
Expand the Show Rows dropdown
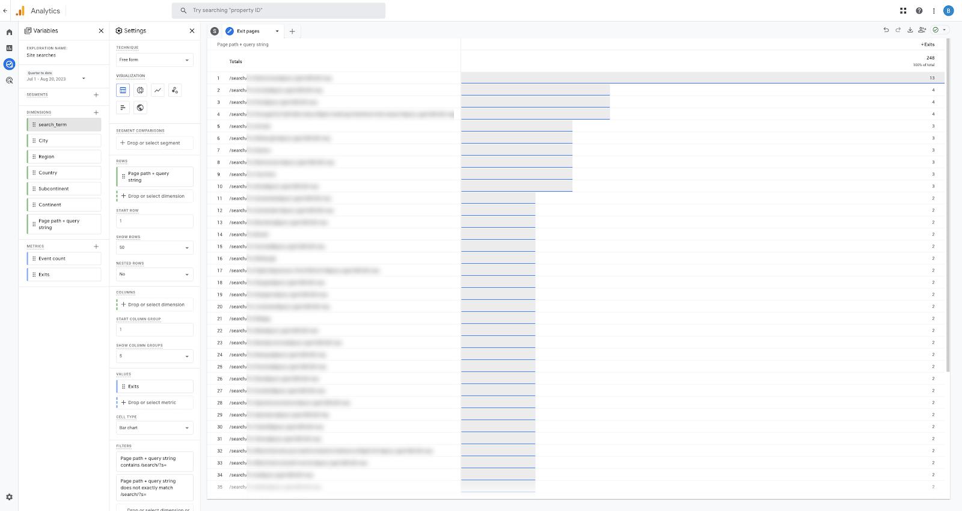pos(155,248)
